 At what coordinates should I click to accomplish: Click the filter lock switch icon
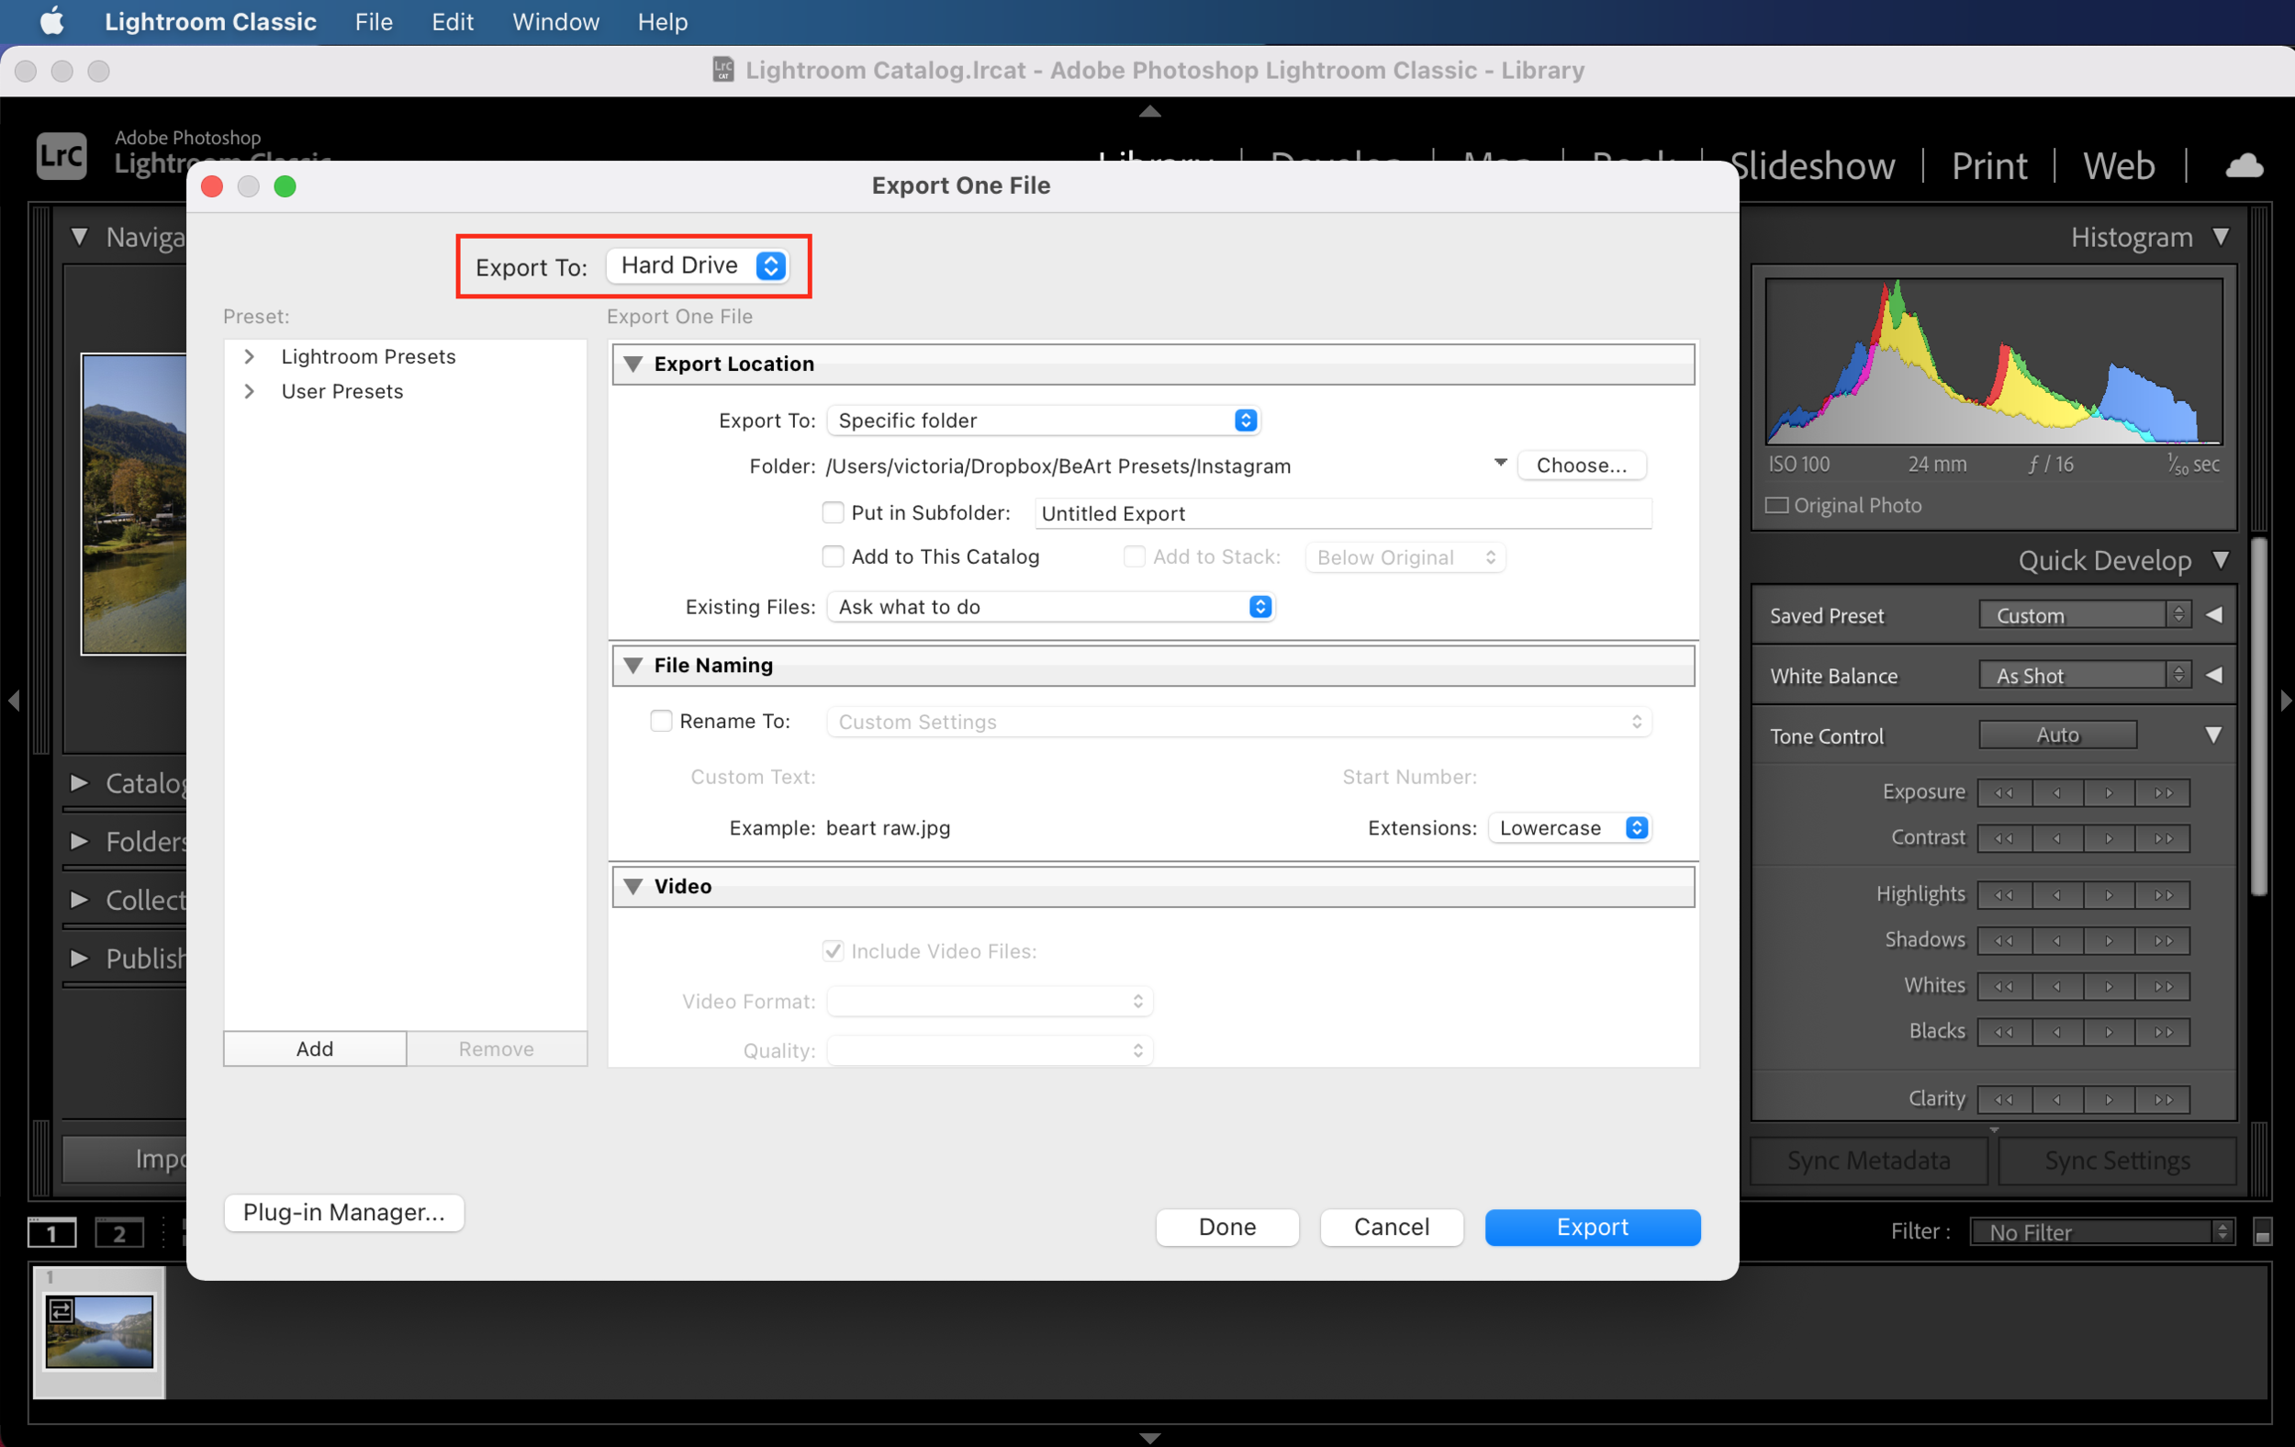2262,1231
